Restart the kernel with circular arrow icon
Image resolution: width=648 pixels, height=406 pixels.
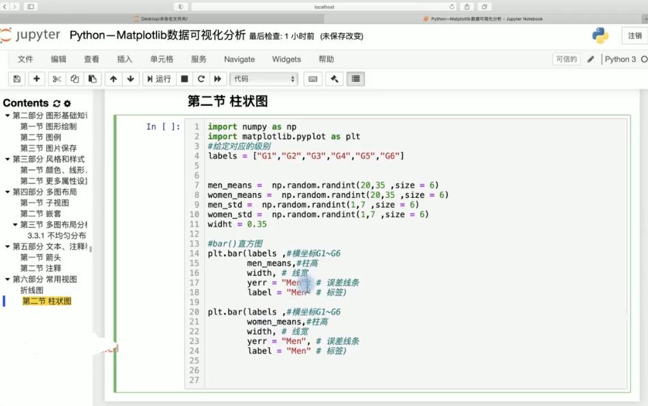[201, 79]
